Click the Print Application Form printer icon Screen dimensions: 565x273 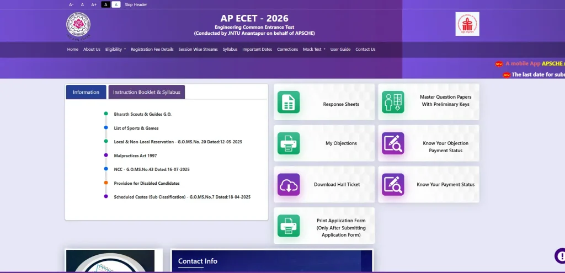pos(288,226)
